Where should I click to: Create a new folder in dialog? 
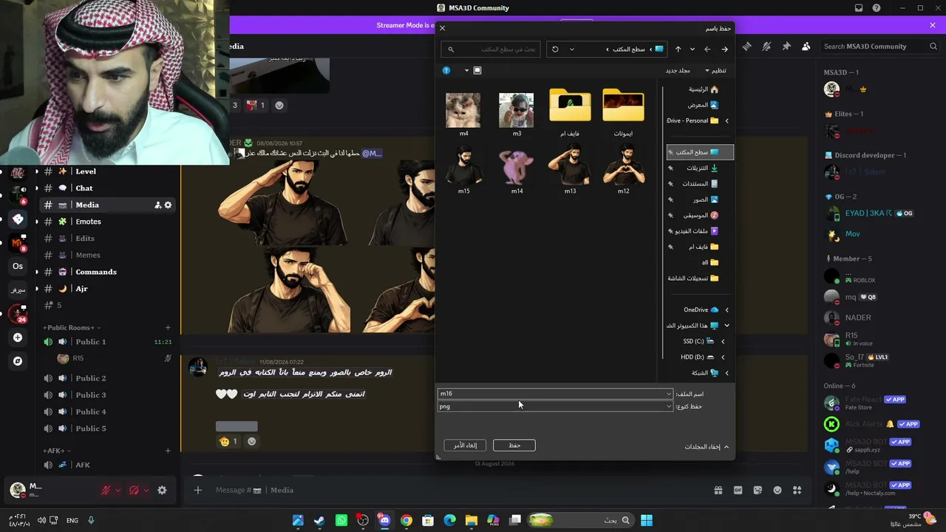click(x=678, y=70)
